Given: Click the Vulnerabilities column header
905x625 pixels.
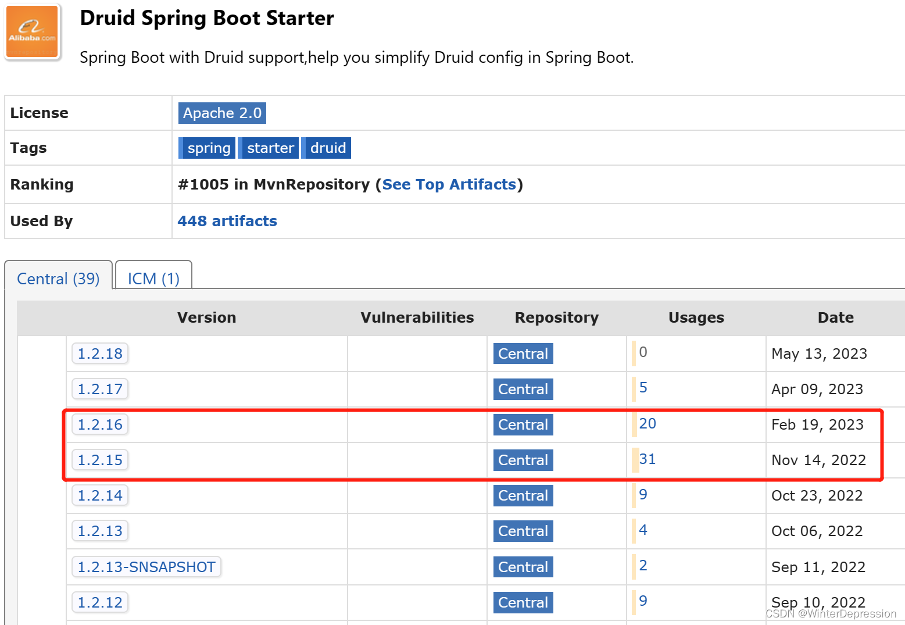Looking at the screenshot, I should pos(417,317).
